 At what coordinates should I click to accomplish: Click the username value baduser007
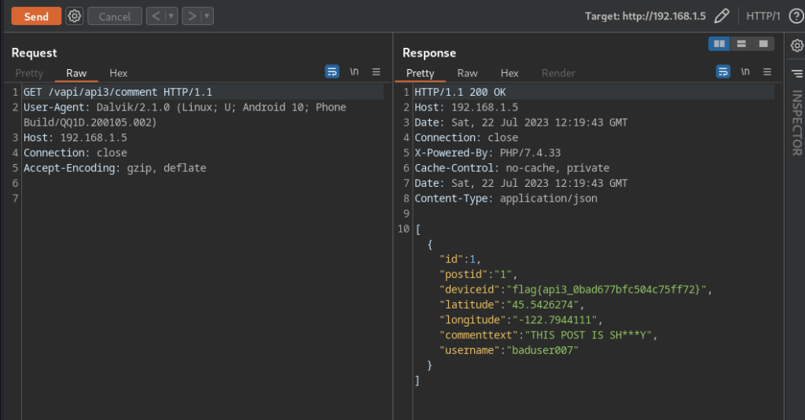[x=542, y=350]
